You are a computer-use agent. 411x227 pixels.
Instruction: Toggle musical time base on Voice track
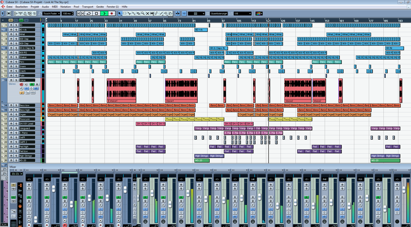tap(22, 93)
